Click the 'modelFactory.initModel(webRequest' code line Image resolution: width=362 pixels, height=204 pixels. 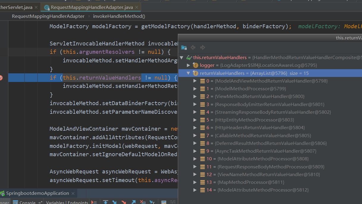[x=114, y=146]
